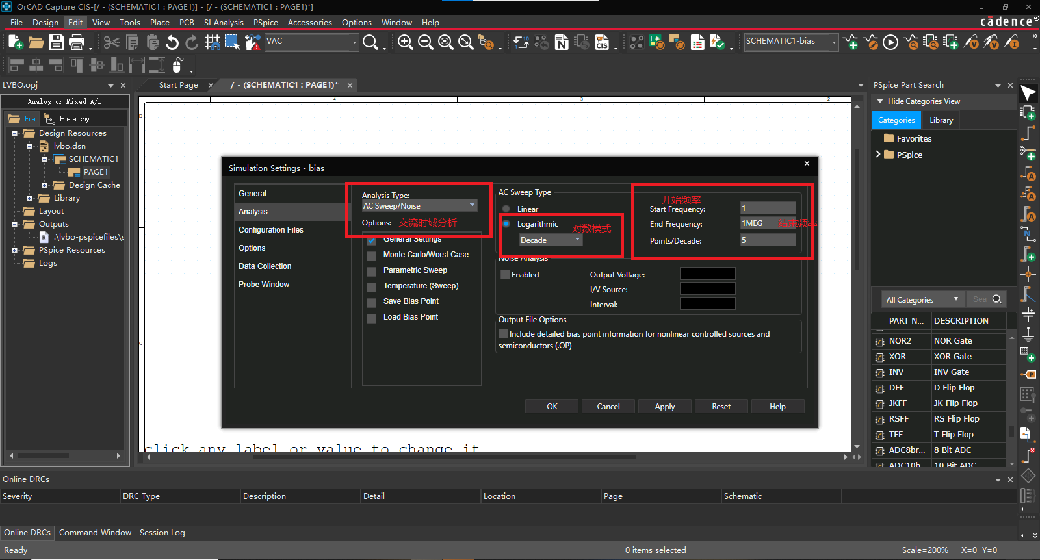The image size is (1040, 560).
Task: Click the Bill of materials table icon
Action: pos(697,43)
